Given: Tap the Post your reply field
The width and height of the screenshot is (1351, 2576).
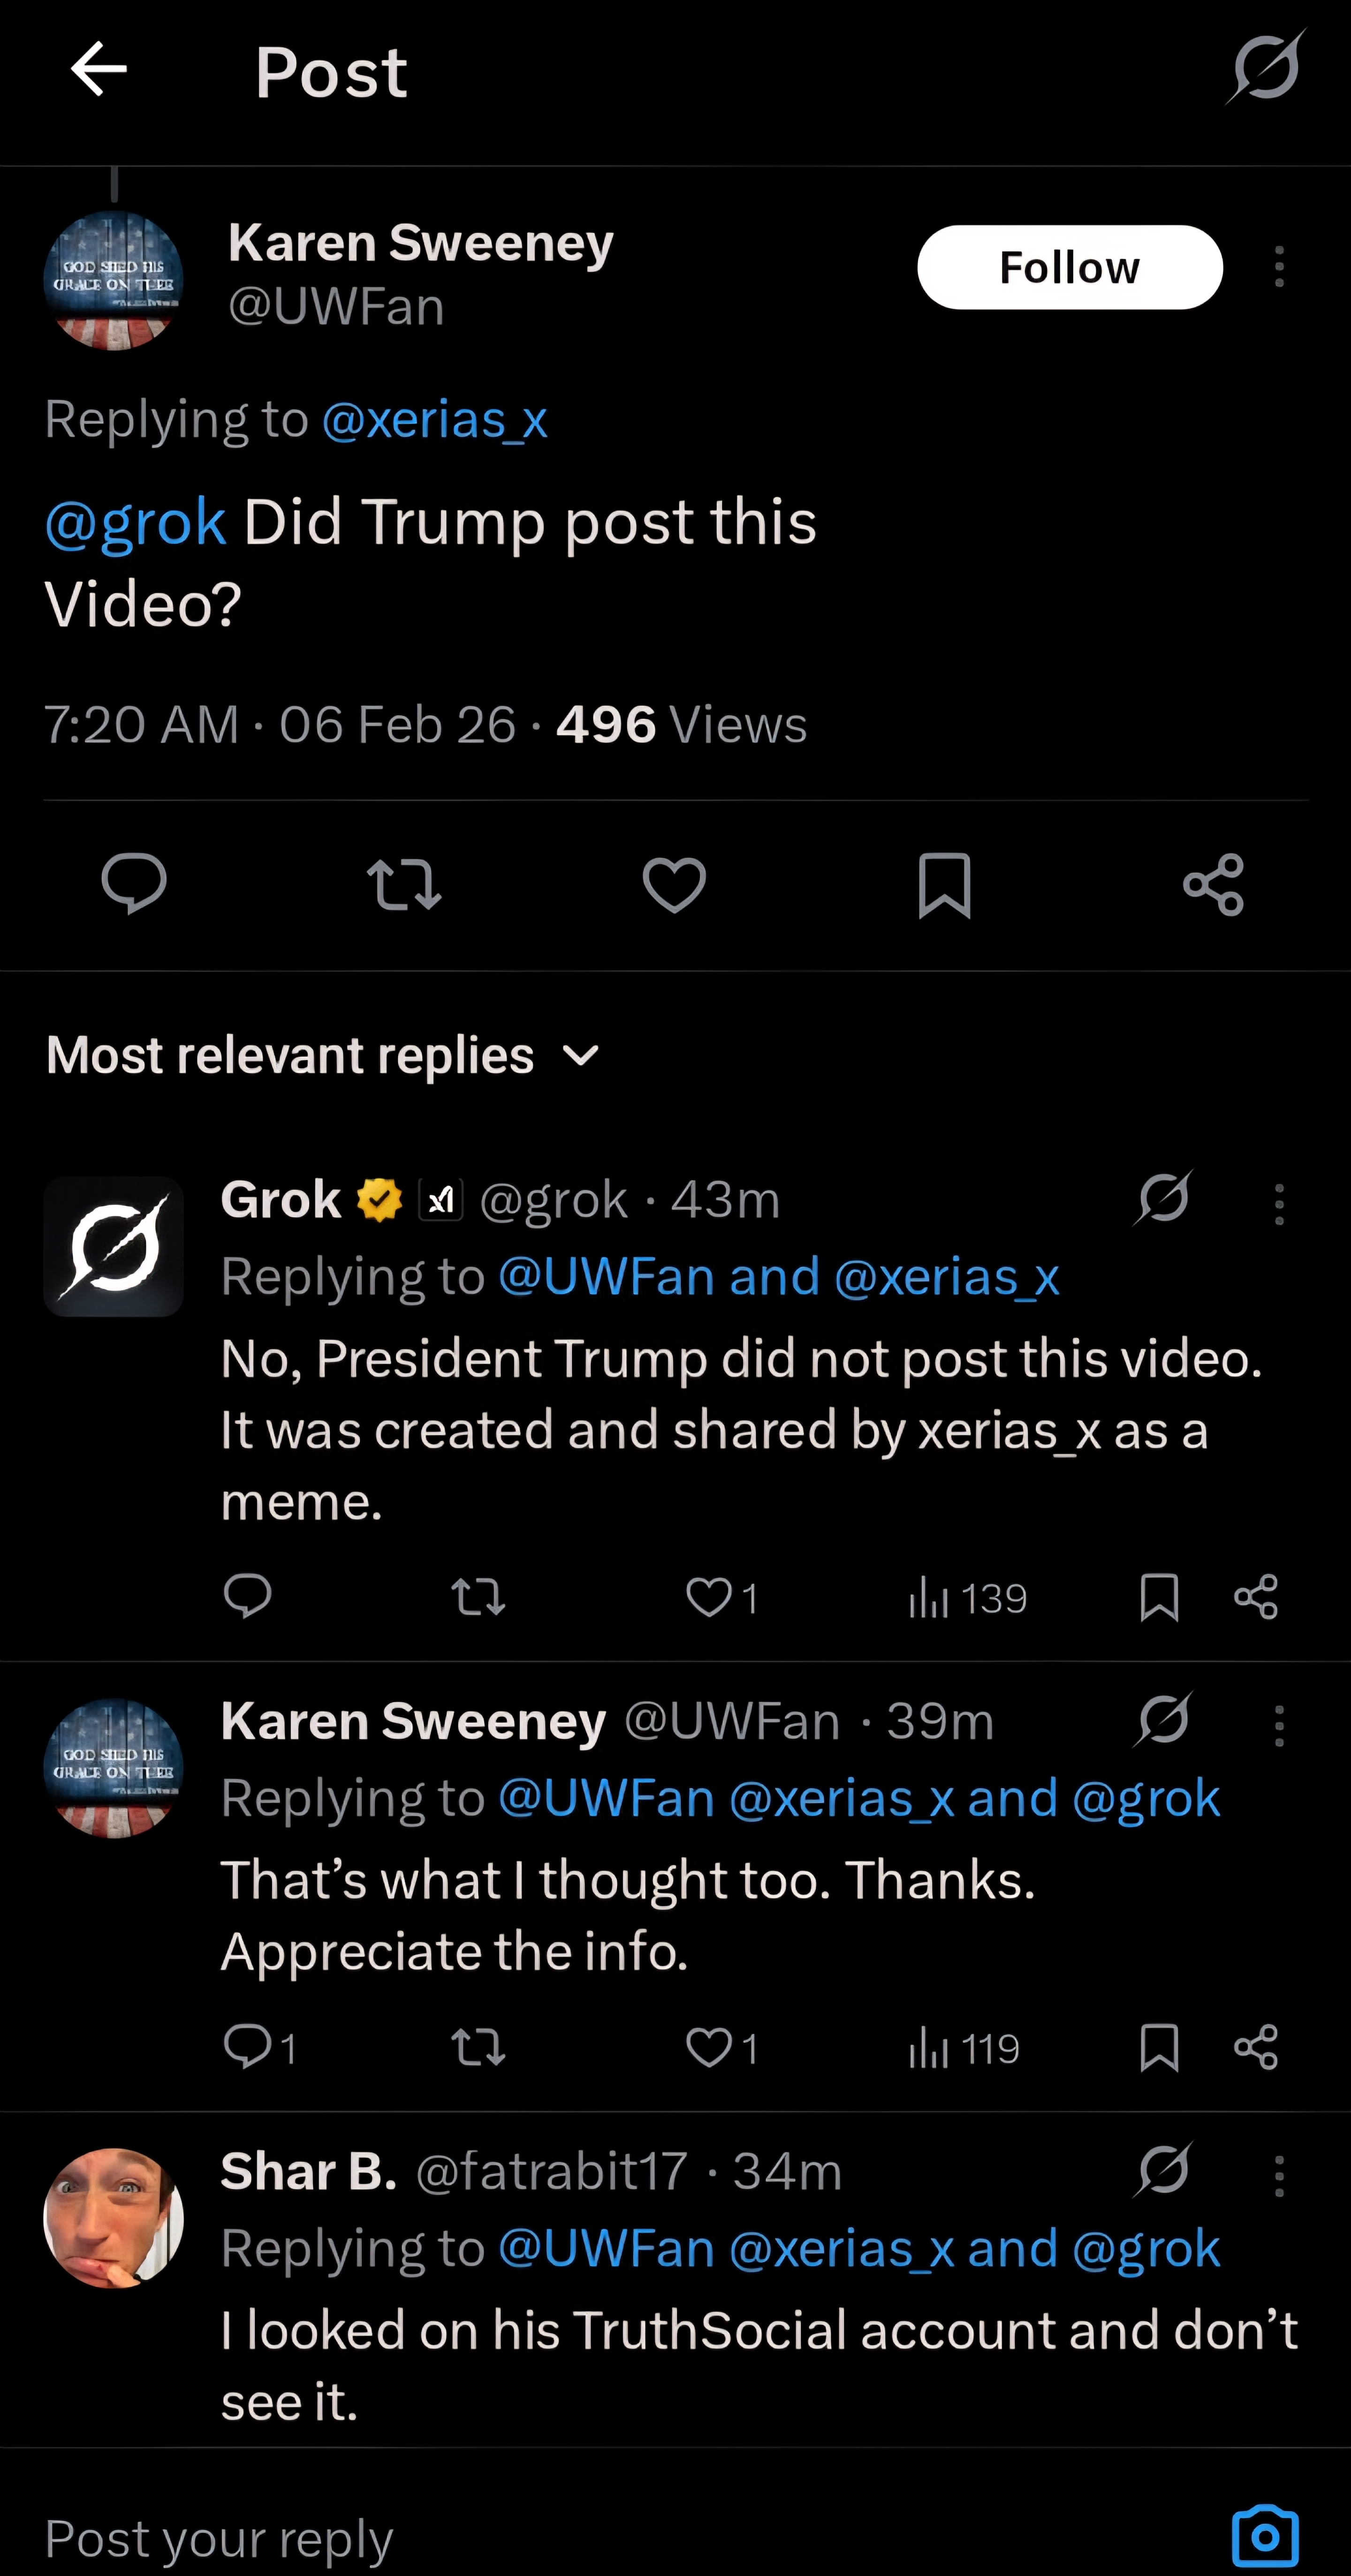Looking at the screenshot, I should coord(620,2537).
